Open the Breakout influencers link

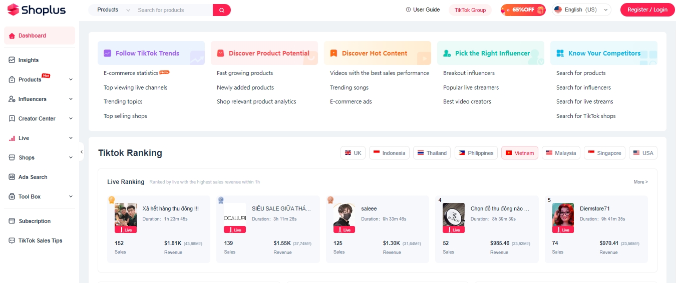469,73
